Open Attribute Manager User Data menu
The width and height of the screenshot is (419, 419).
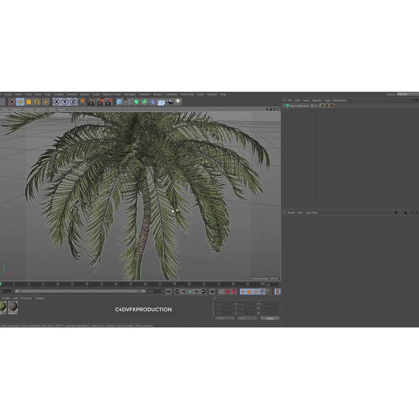312,212
